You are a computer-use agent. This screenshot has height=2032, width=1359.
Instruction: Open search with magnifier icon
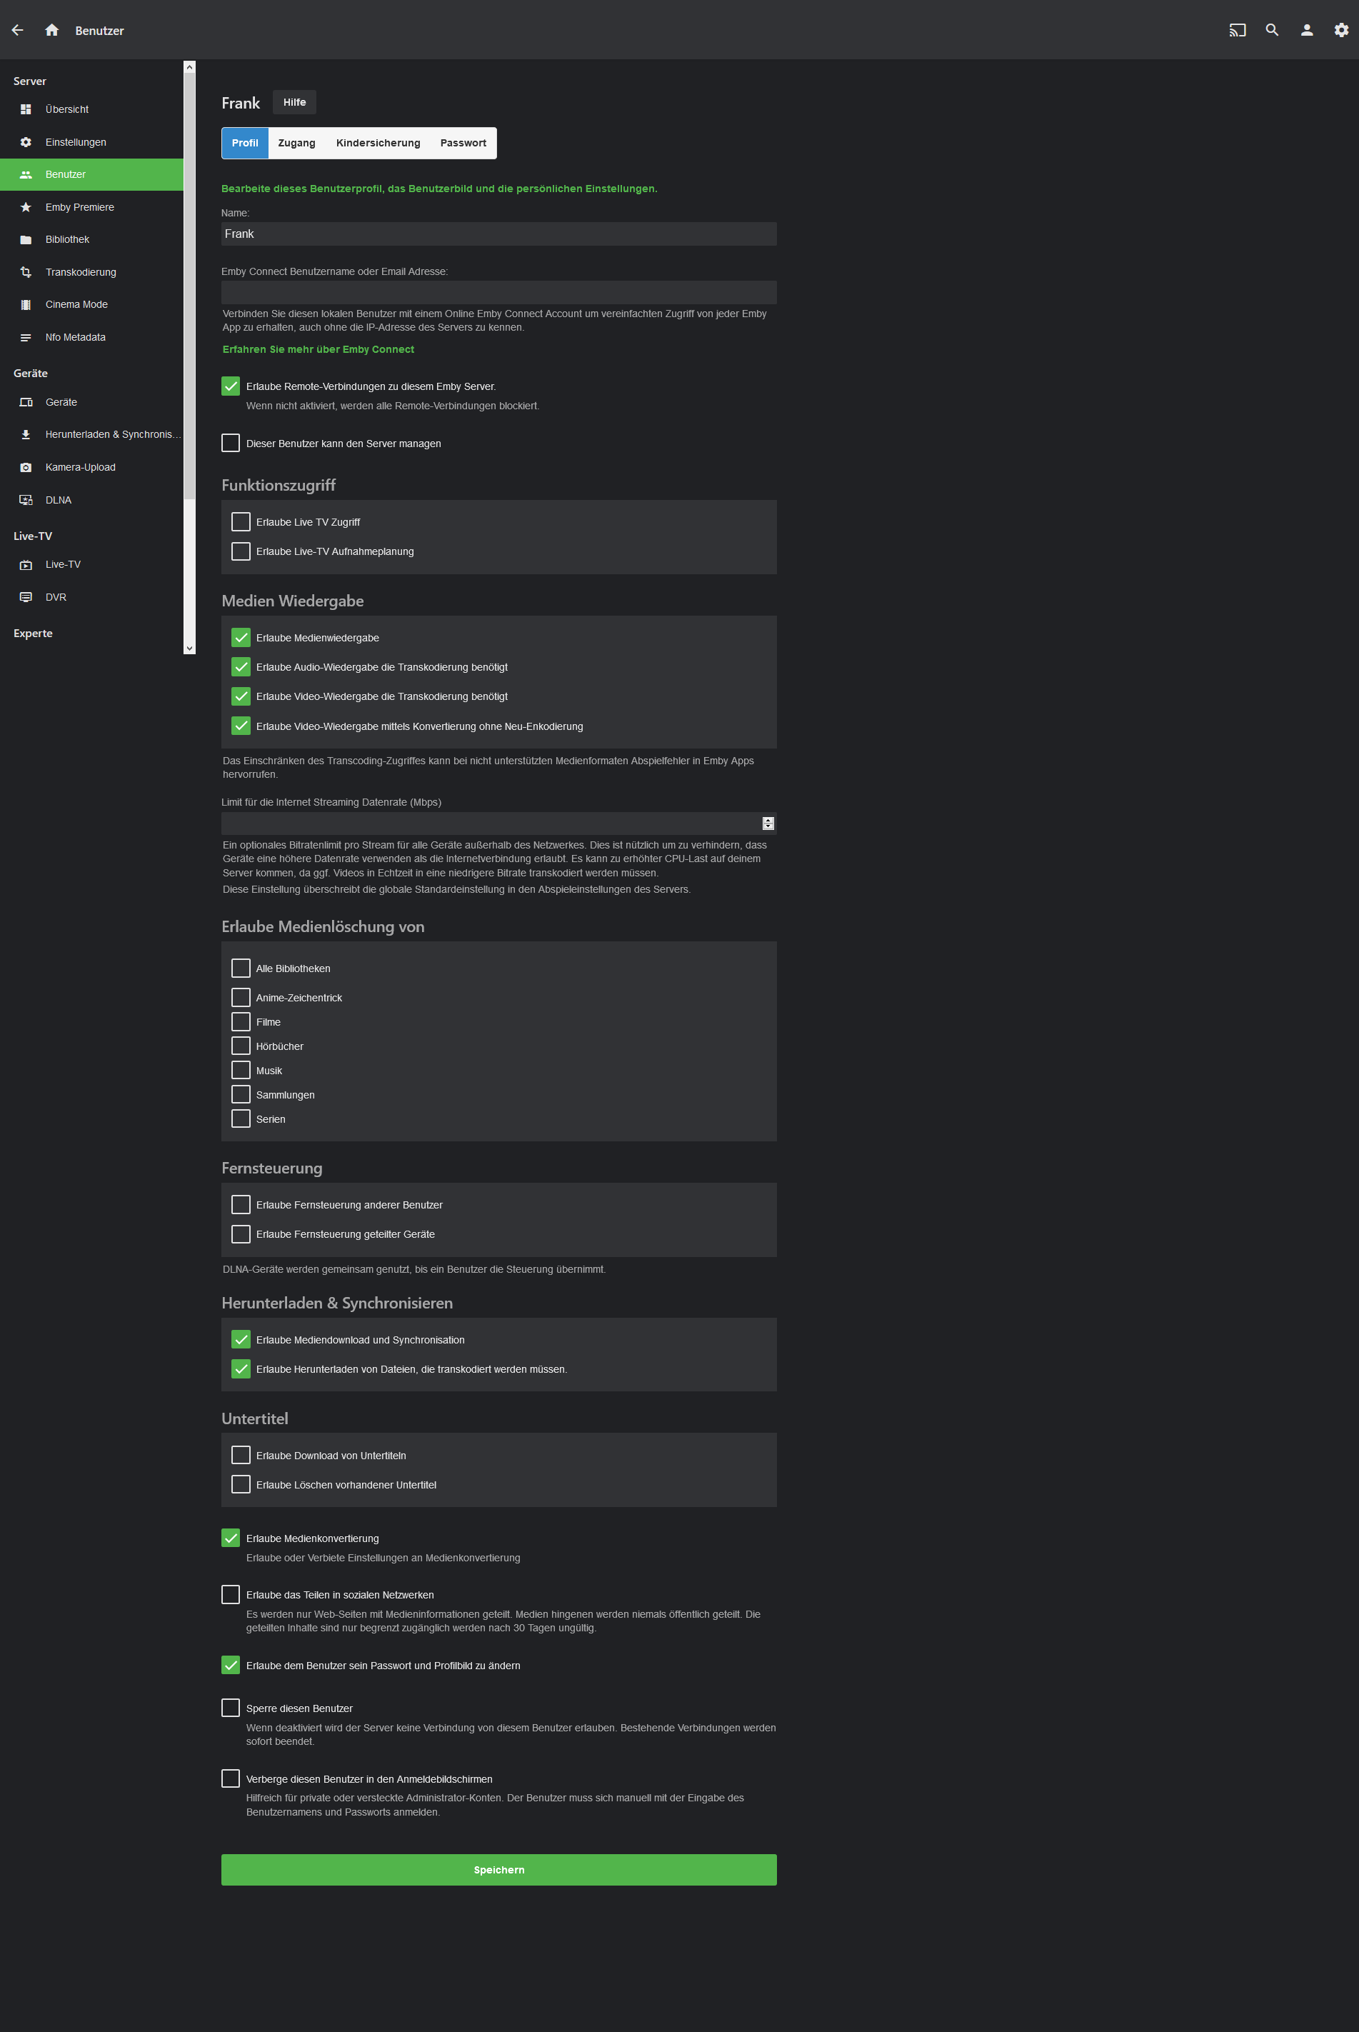pos(1271,30)
